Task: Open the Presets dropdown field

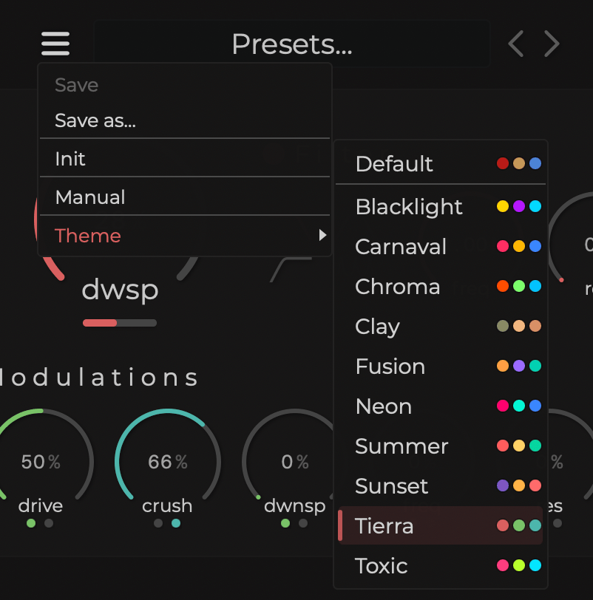Action: pos(291,44)
